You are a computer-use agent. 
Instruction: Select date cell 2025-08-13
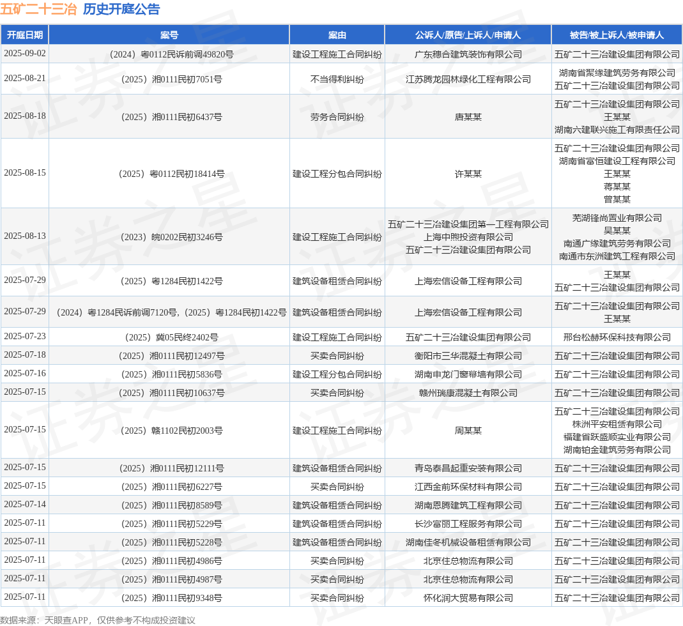[25, 236]
